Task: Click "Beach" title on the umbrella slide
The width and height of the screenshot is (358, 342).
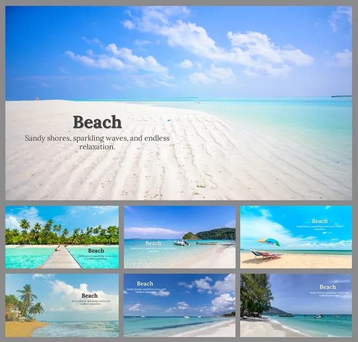Action: coord(320,221)
